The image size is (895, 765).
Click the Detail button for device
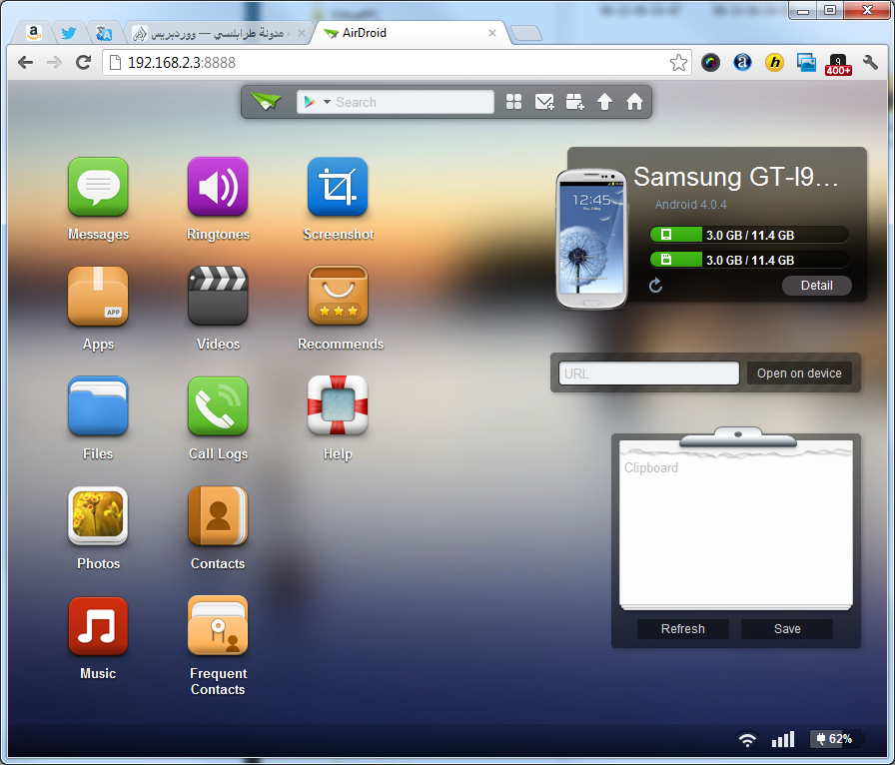pos(817,286)
